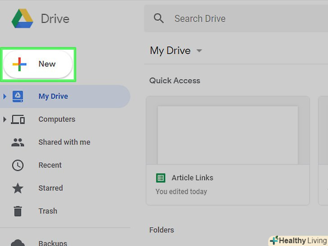The image size is (328, 246).
Task: Click the Computers devices icon
Action: coord(18,119)
